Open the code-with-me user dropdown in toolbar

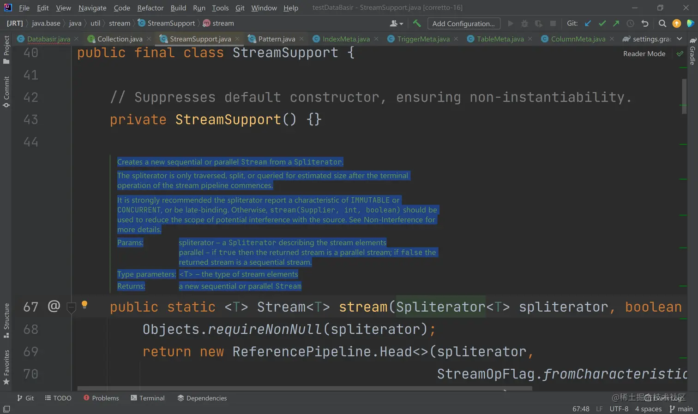pos(396,24)
